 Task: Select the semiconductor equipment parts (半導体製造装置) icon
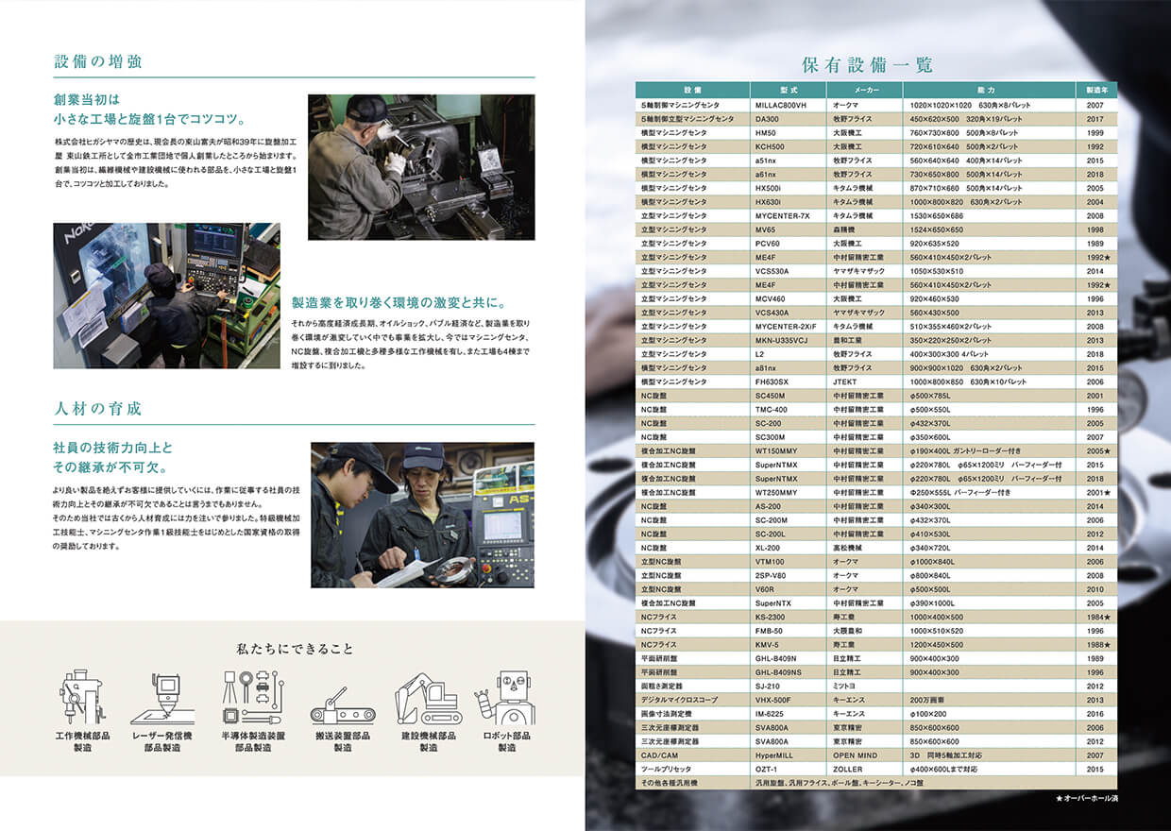point(252,699)
